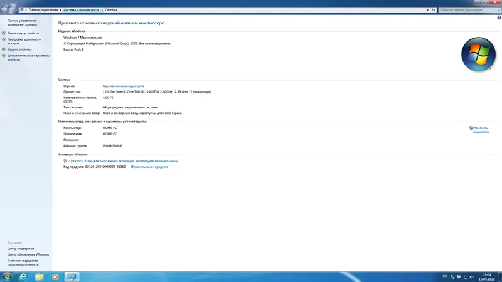Go to Панель управления breadcrumb

pyautogui.click(x=43, y=10)
